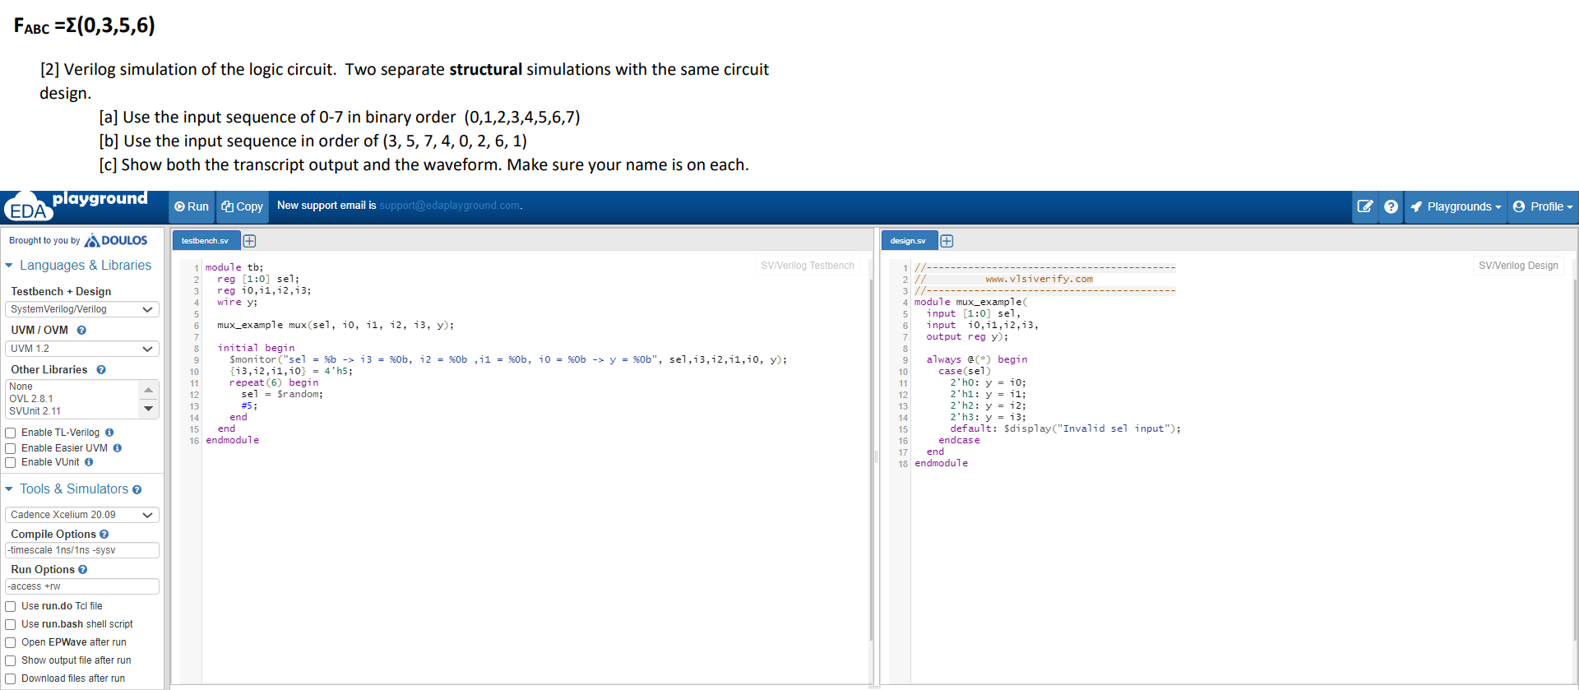Click Other Libraries help icon
The image size is (1579, 690).
click(x=101, y=370)
